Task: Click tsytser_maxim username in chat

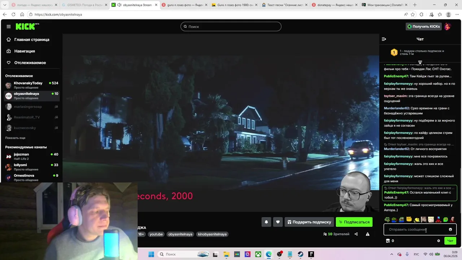Action: point(396,96)
